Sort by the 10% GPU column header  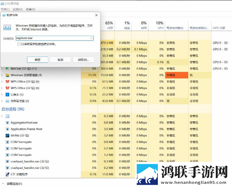157,25
